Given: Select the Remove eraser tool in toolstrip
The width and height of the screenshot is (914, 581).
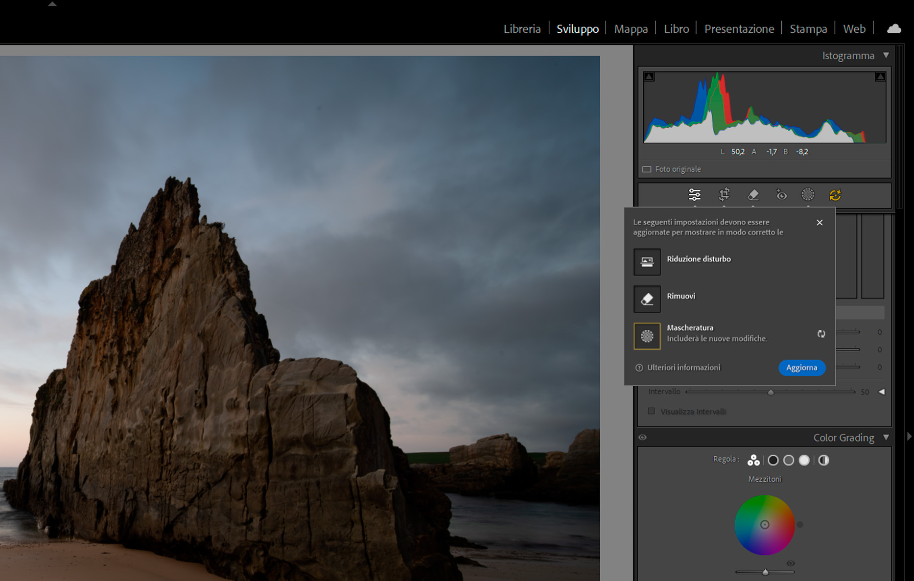Looking at the screenshot, I should [x=753, y=195].
